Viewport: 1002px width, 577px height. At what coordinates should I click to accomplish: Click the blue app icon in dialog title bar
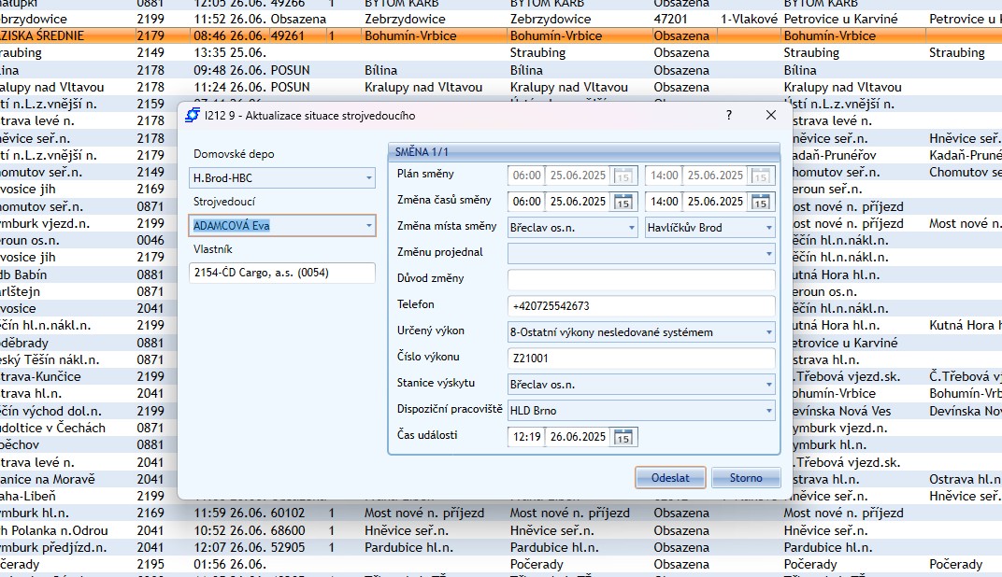coord(193,116)
